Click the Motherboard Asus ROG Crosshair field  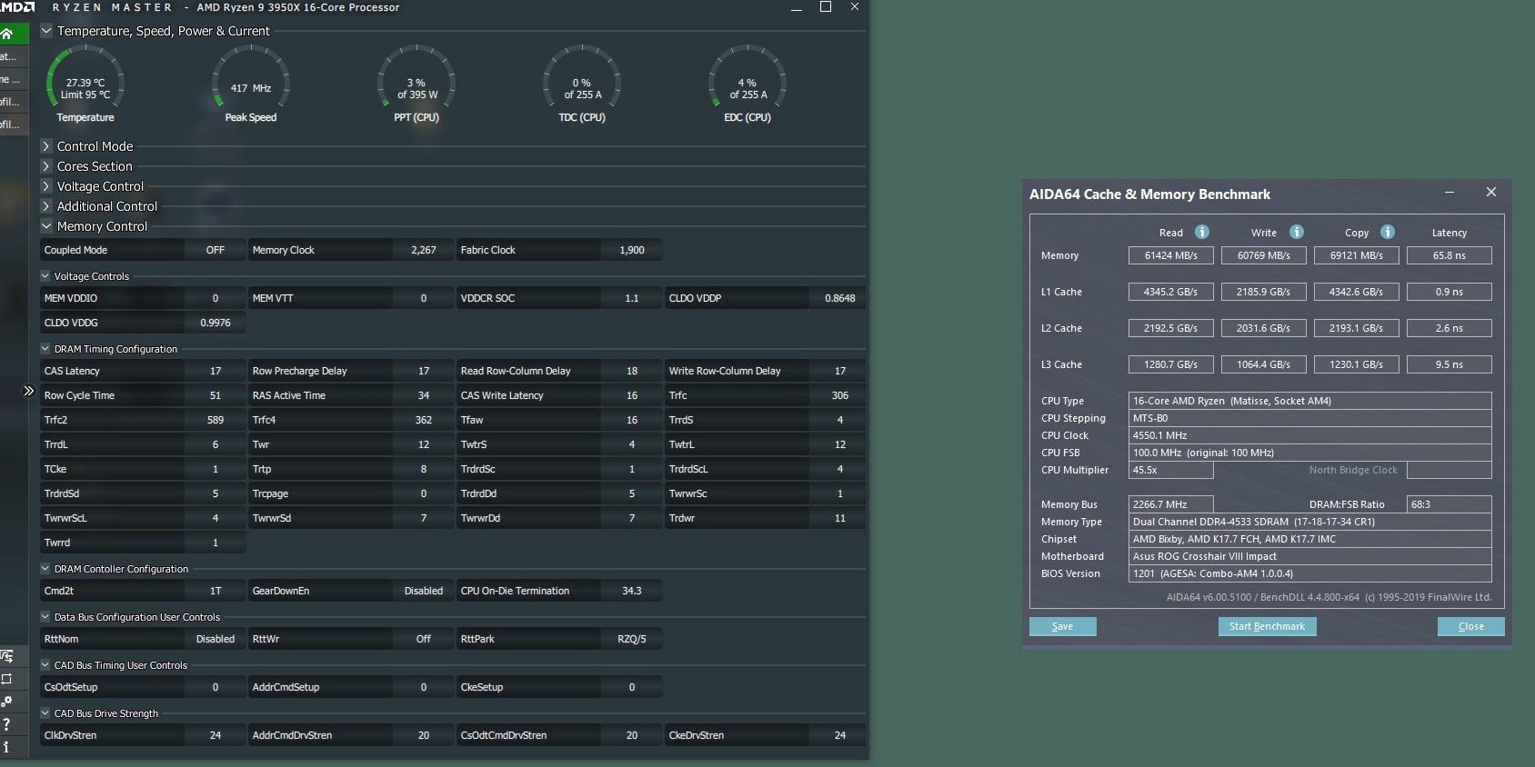(1310, 556)
